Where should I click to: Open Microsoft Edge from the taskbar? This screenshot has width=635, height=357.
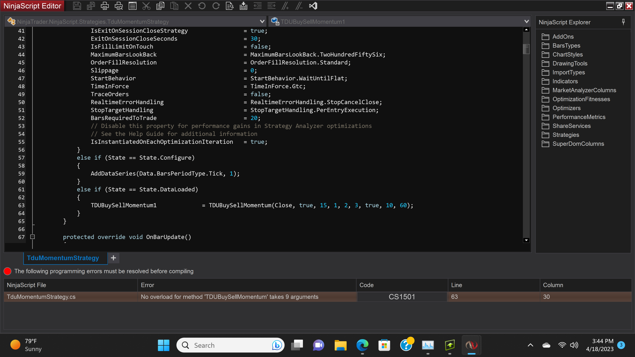click(362, 345)
